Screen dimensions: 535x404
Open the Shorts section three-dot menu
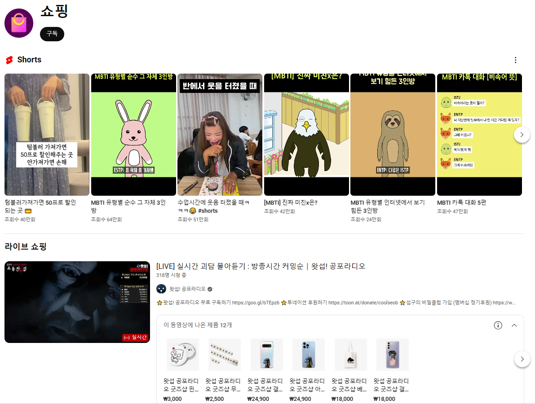click(515, 60)
